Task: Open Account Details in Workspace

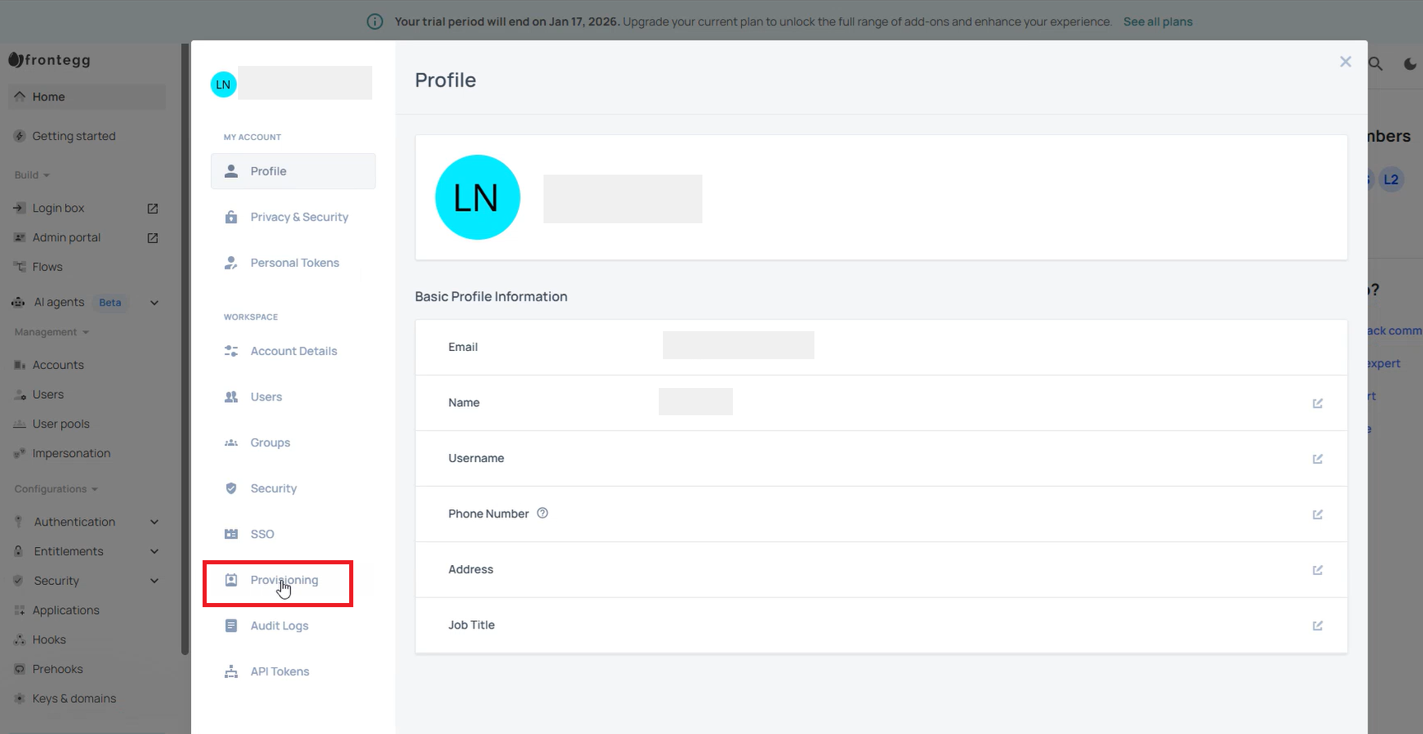Action: coord(293,351)
